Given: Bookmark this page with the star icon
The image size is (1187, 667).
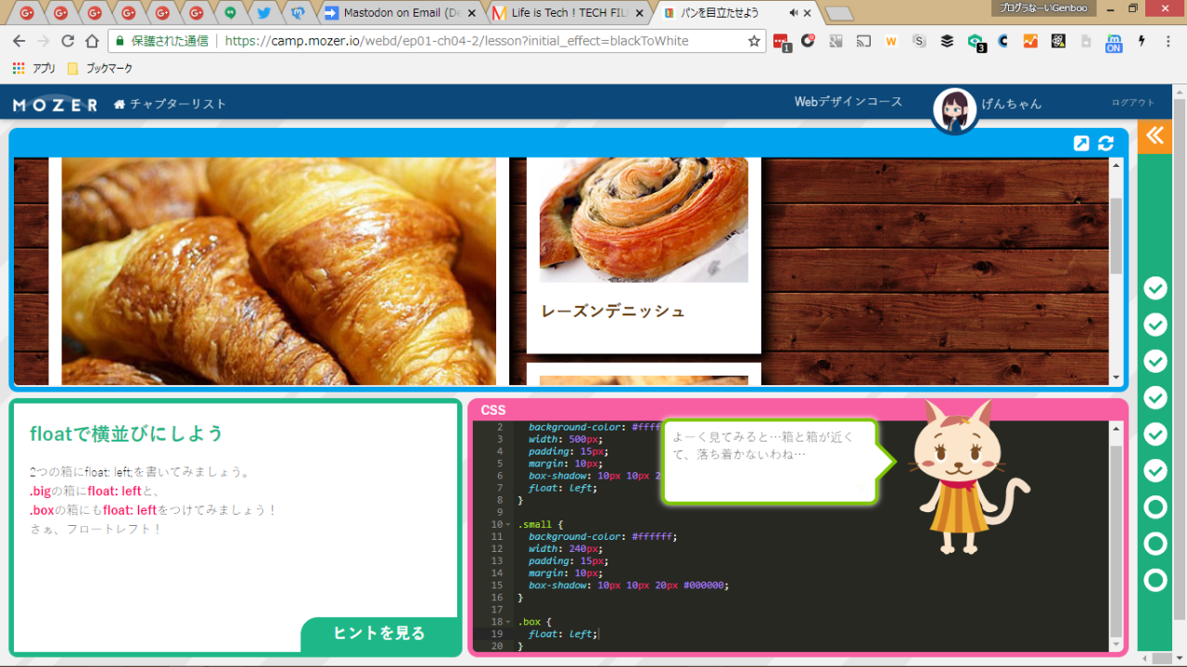Looking at the screenshot, I should point(754,41).
